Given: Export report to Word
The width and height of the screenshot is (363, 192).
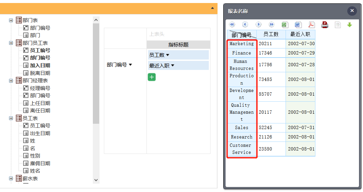Looking at the screenshot, I should [298, 25].
